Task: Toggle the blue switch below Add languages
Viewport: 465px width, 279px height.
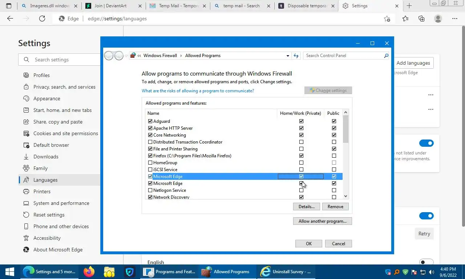Action: [426, 143]
